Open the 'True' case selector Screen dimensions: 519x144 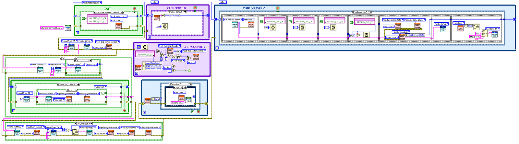tap(72, 90)
